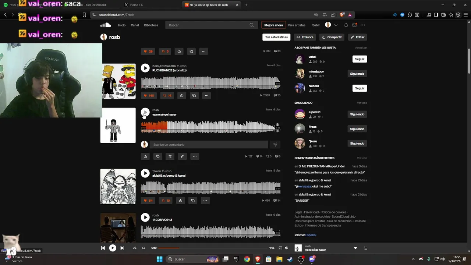Click the search magnifier icon
Image resolution: width=471 pixels, height=265 pixels.
[252, 25]
